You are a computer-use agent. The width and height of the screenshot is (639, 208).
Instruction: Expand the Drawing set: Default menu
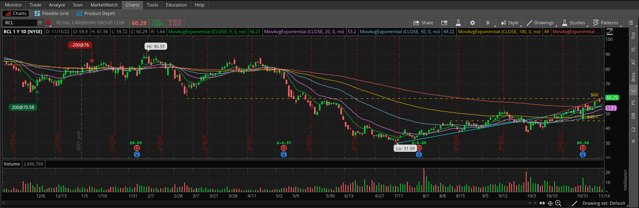click(x=605, y=203)
